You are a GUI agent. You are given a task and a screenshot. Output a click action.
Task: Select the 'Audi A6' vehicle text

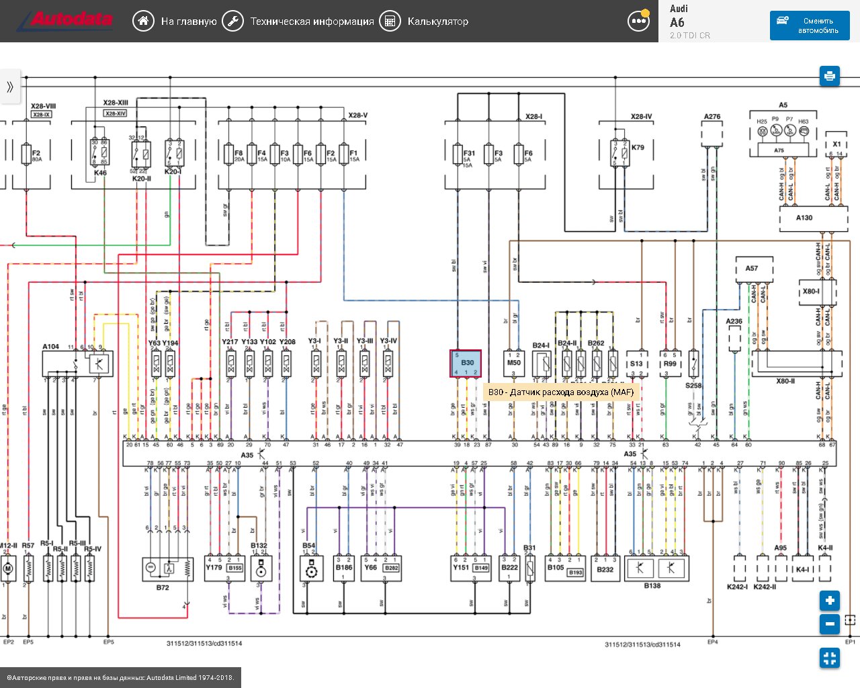click(x=678, y=16)
